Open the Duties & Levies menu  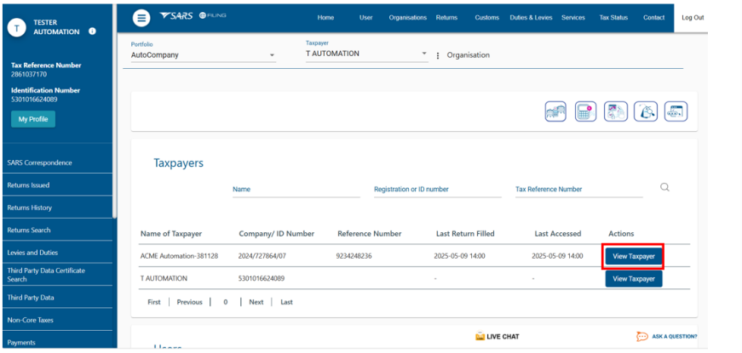tap(530, 18)
